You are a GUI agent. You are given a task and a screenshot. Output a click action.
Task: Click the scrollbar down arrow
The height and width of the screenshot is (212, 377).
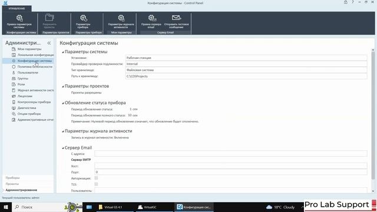[x=373, y=191]
